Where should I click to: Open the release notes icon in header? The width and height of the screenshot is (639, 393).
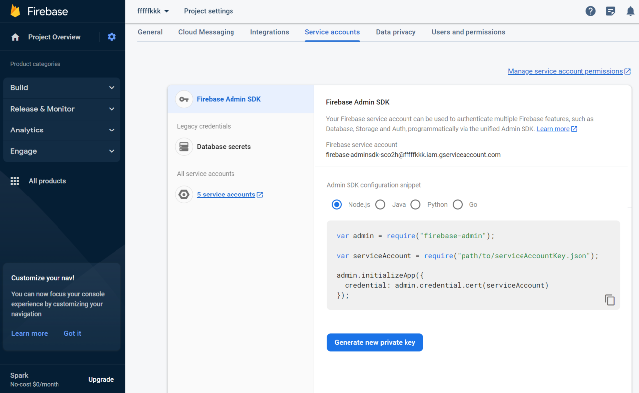tap(611, 11)
